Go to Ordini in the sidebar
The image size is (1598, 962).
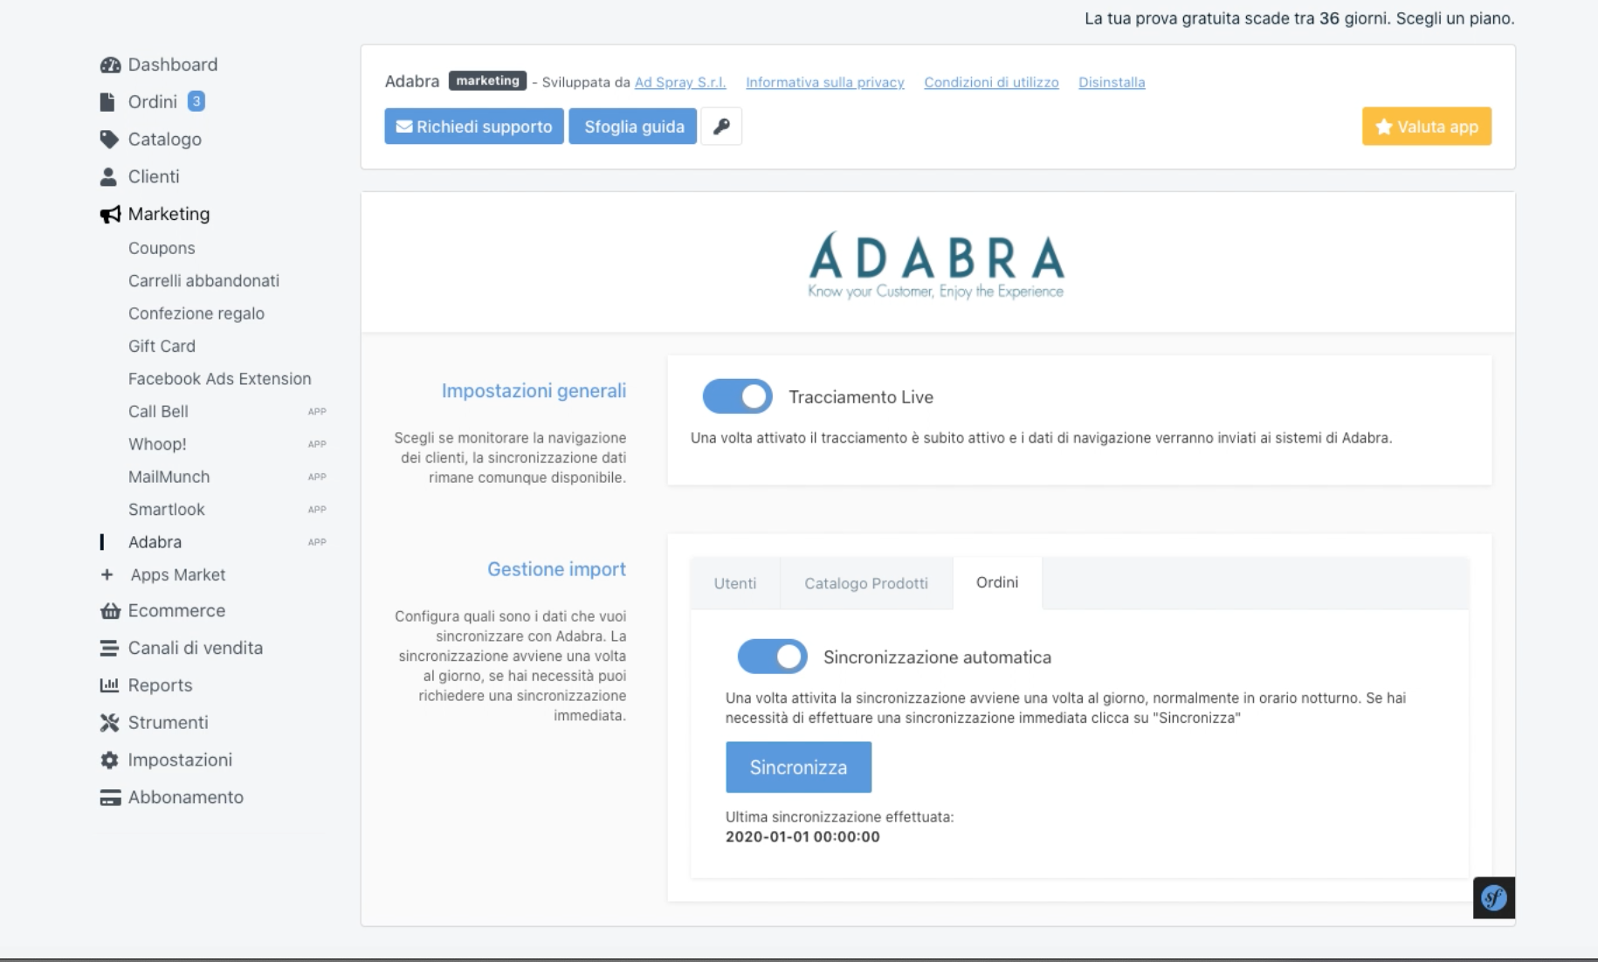153,102
